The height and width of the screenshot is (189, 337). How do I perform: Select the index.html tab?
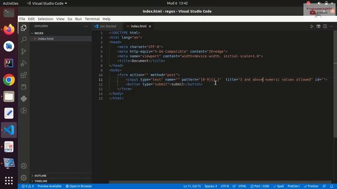[138, 26]
